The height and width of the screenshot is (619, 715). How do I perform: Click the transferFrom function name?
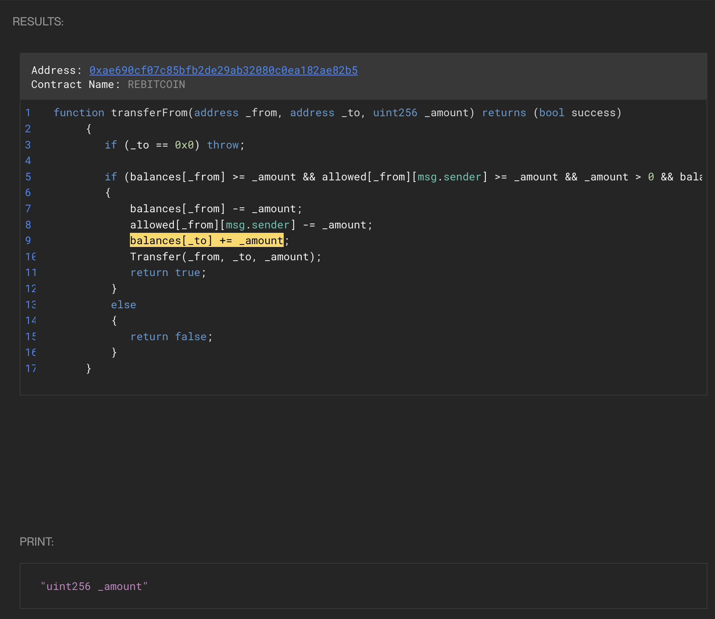149,113
